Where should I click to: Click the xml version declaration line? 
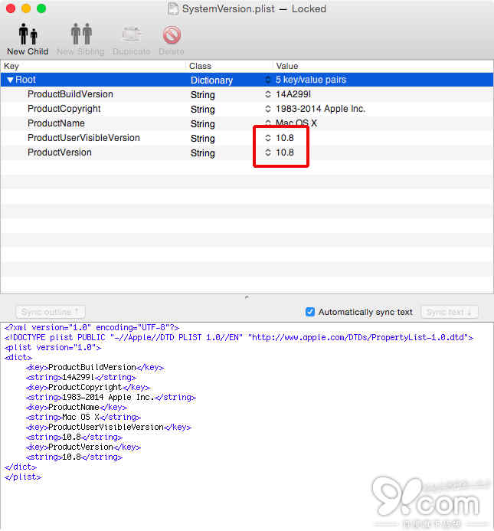(92, 327)
